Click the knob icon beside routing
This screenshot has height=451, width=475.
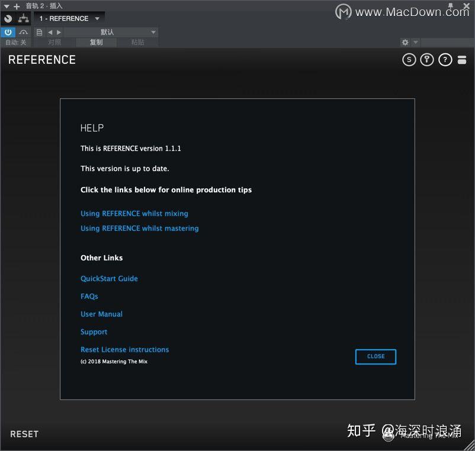pyautogui.click(x=8, y=19)
